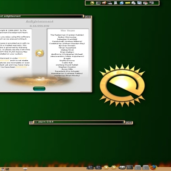Open the second terminal screen icon in the bottom bar

point(98,168)
